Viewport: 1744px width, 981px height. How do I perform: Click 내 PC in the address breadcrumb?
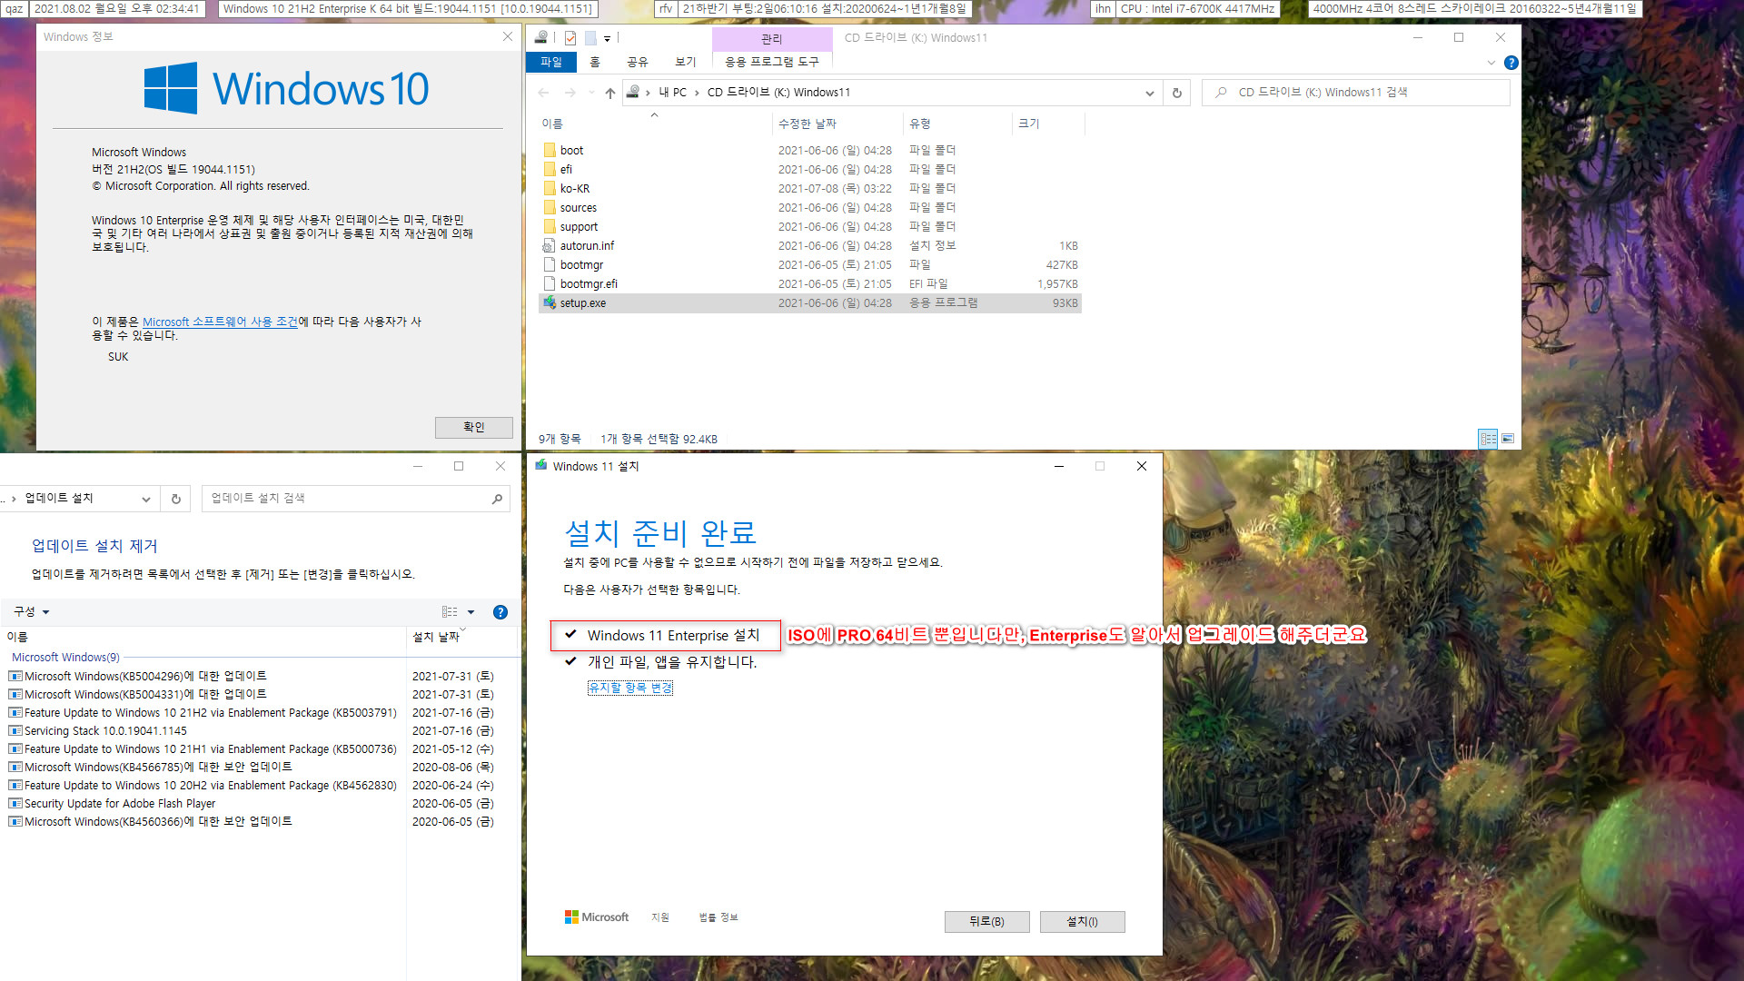tap(673, 93)
